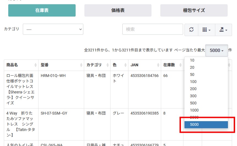Select 100 rows per page
Viewport: 237px width, 146px height.
(x=206, y=82)
